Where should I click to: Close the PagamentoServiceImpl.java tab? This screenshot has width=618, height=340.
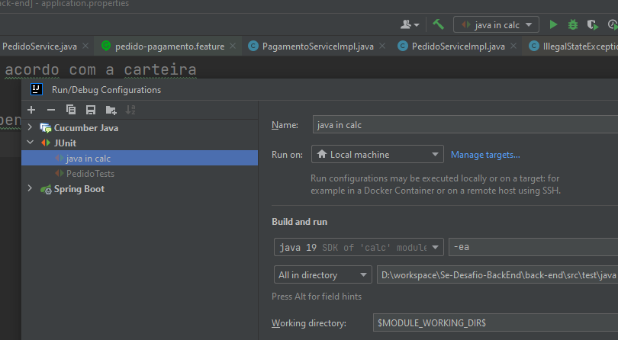pyautogui.click(x=382, y=46)
